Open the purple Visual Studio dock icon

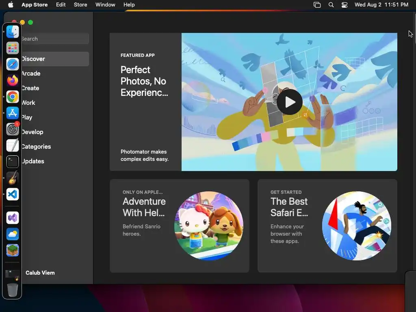pyautogui.click(x=13, y=218)
